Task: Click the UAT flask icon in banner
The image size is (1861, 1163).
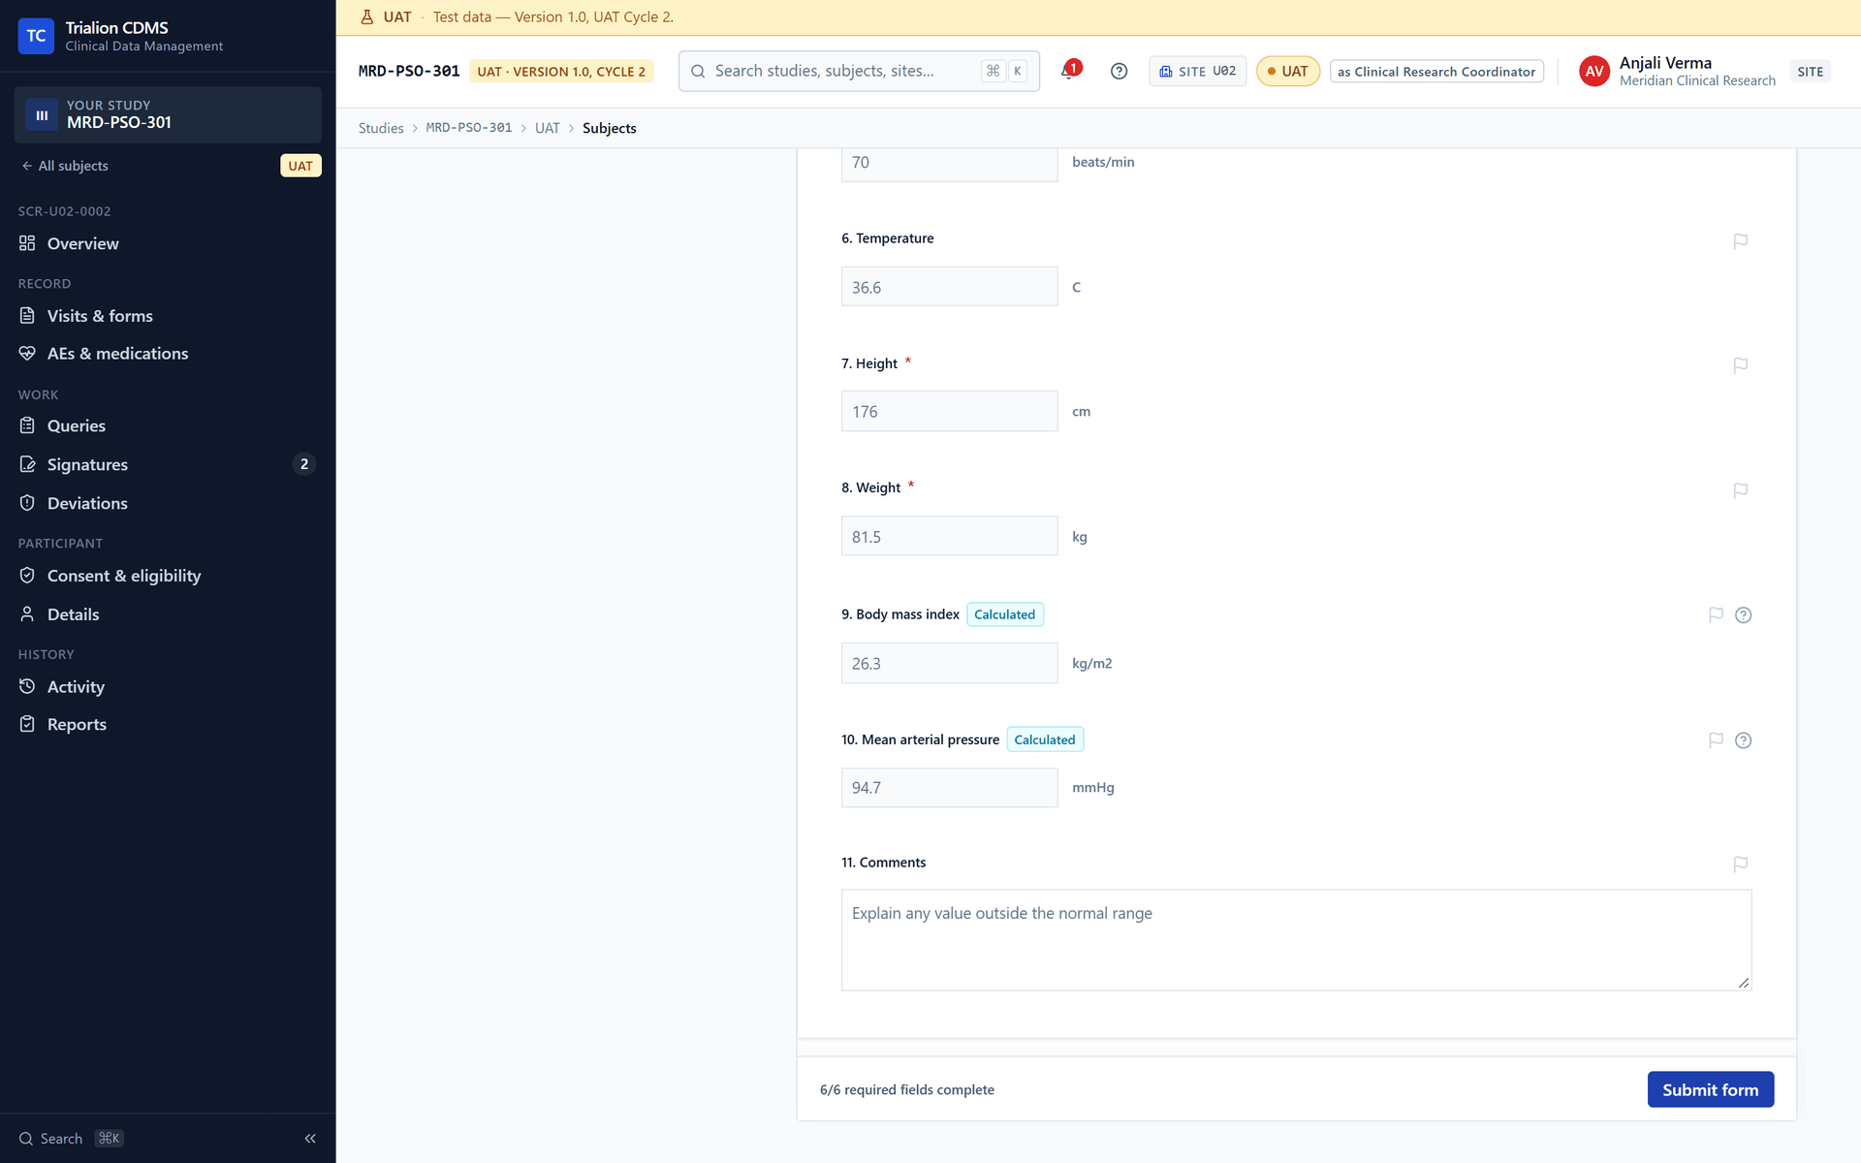Action: (367, 16)
